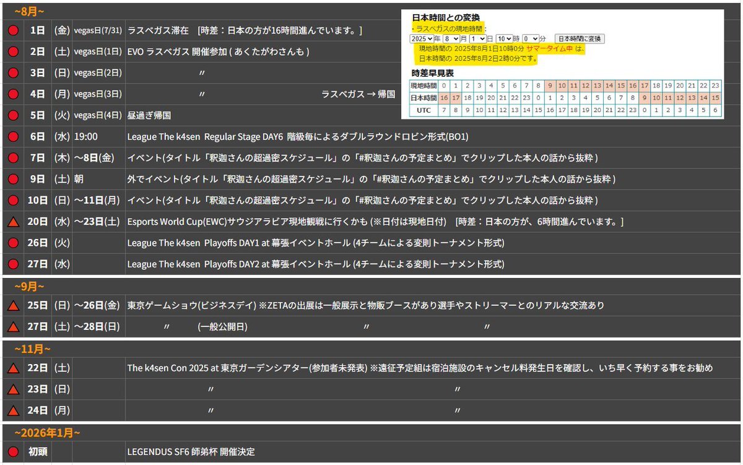Image resolution: width=743 pixels, height=465 pixels.
Task: Select the triangle marker for September 27日 (土)
Action: pyautogui.click(x=13, y=326)
